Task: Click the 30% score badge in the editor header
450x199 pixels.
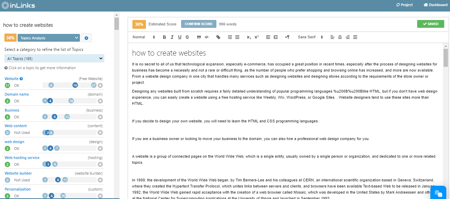Action: click(x=139, y=24)
